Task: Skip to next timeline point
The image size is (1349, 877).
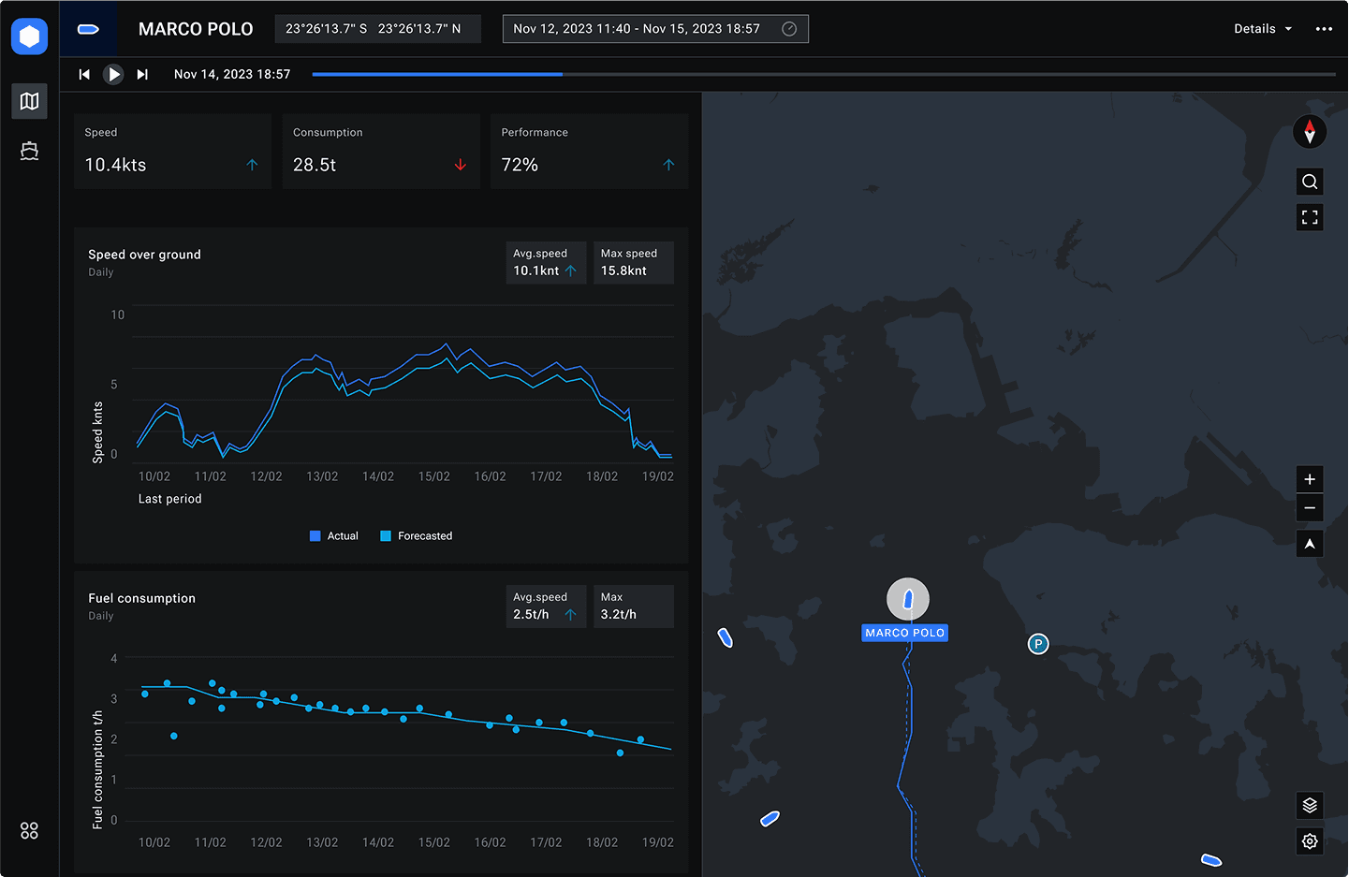Action: coord(142,74)
